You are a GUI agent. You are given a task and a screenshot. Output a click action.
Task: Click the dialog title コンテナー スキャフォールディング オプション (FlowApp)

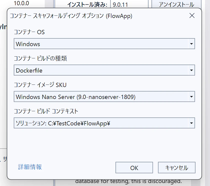(x=71, y=16)
